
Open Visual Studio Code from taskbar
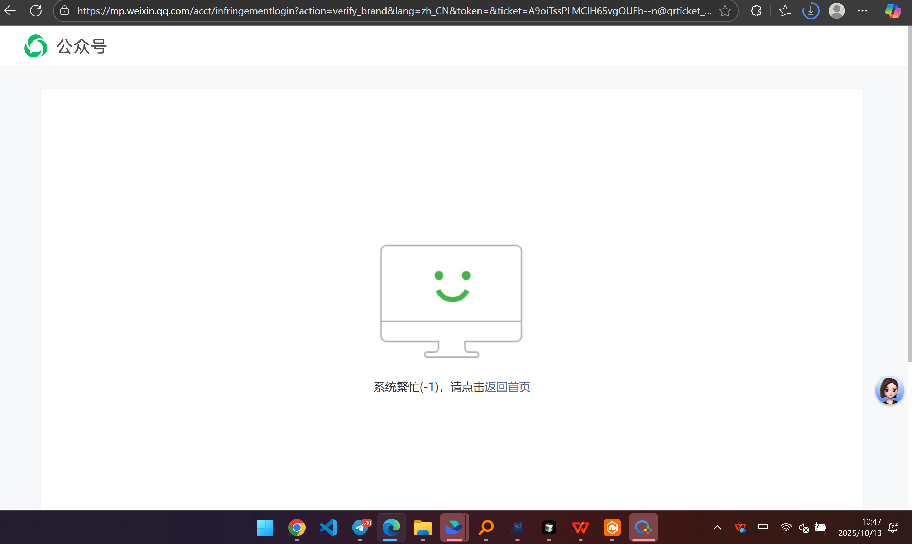(328, 528)
